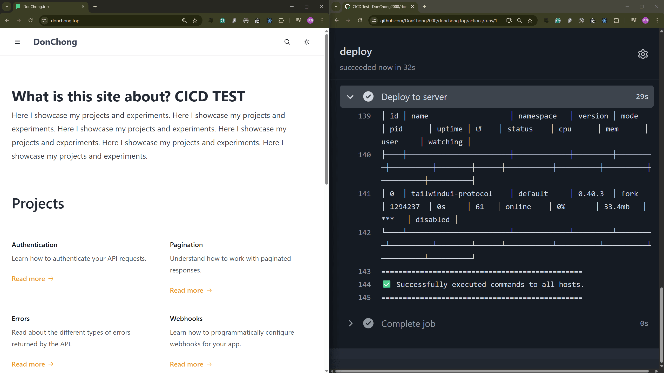Click the Pagination project heading
Image resolution: width=664 pixels, height=373 pixels.
[186, 245]
